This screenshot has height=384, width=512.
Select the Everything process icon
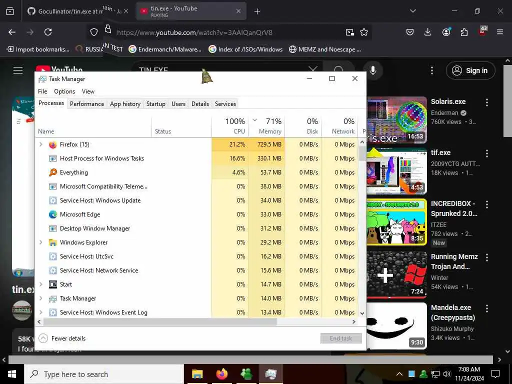pos(53,172)
